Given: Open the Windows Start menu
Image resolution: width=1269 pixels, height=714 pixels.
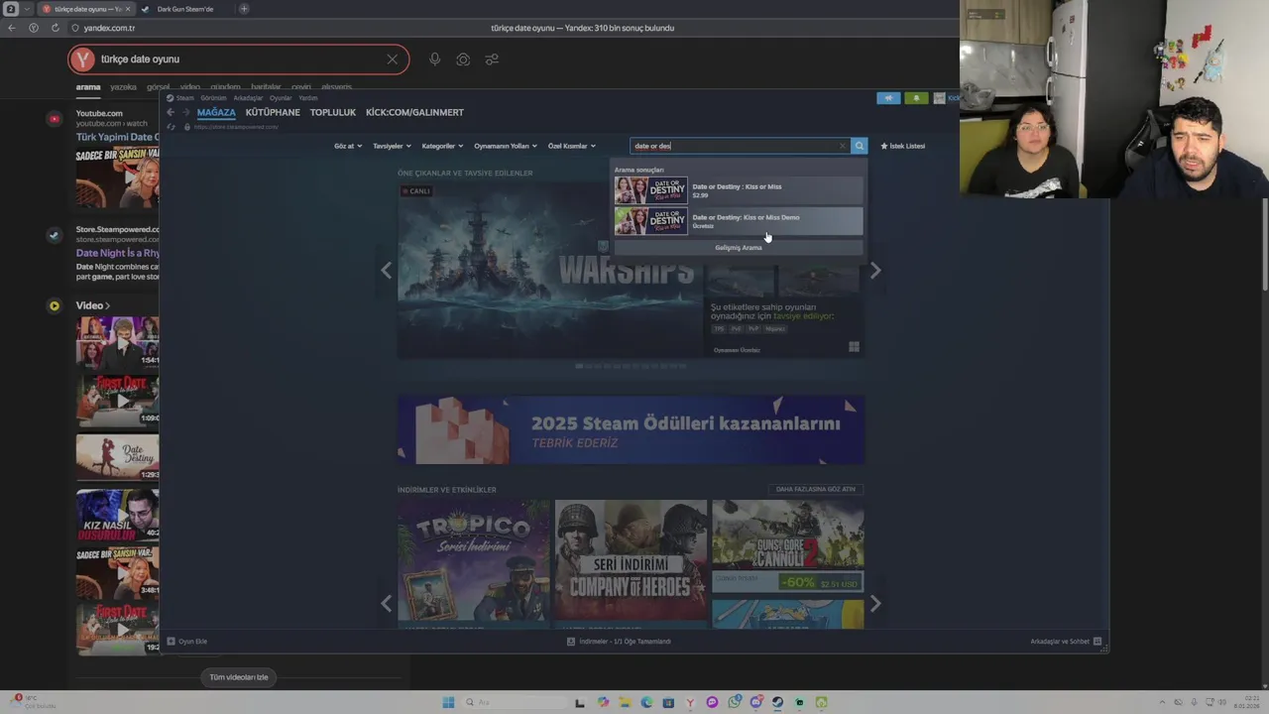Looking at the screenshot, I should pyautogui.click(x=448, y=702).
